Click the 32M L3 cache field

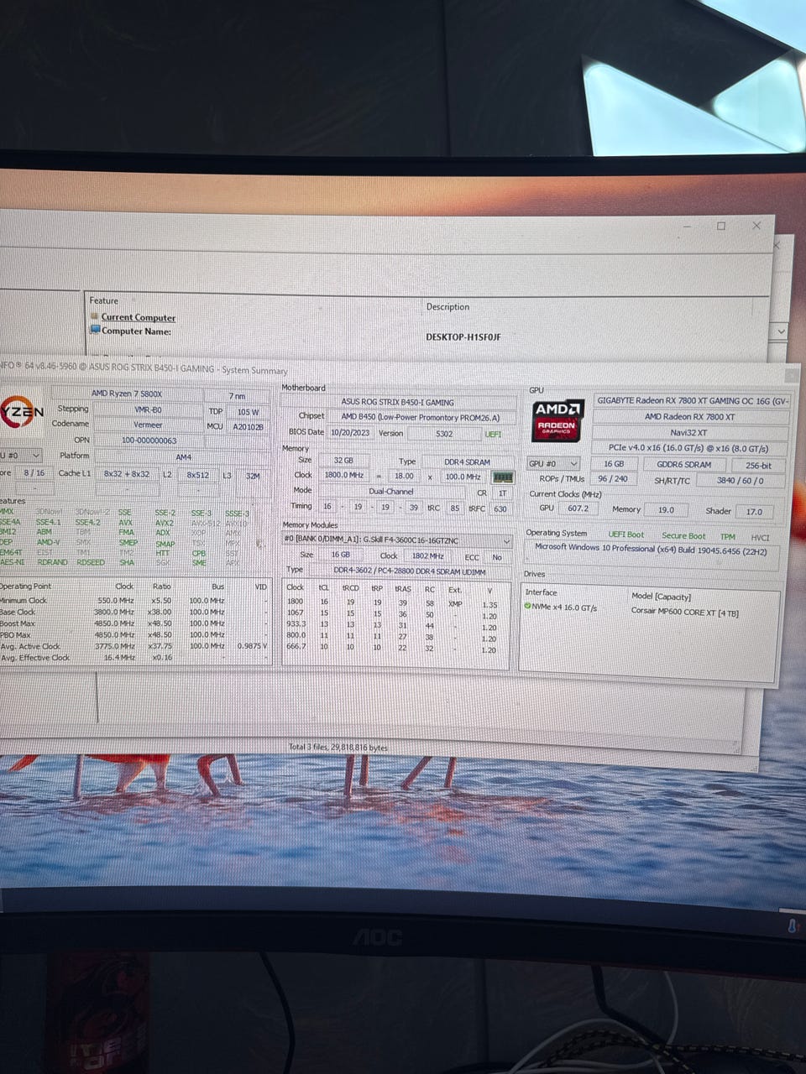(253, 476)
